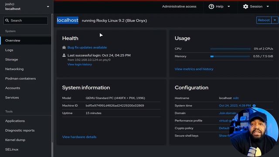Open the Help dropdown menu
279x157 pixels.
219,7
